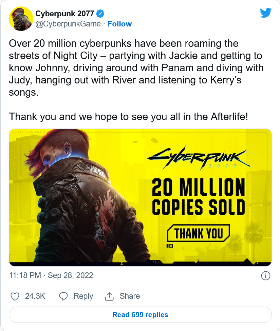280x331 pixels.
Task: Open the 20 million copies sold image
Action: [x=140, y=197]
